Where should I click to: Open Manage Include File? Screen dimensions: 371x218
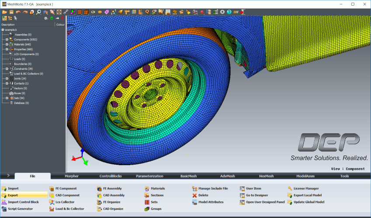[x=210, y=188]
